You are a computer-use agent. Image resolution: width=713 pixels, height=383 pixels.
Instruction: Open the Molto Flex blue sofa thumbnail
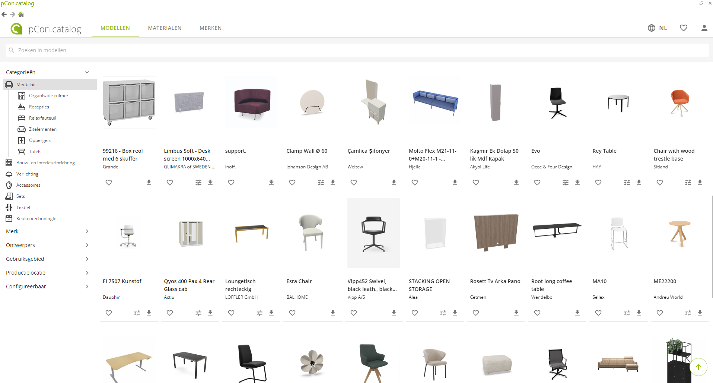point(435,102)
